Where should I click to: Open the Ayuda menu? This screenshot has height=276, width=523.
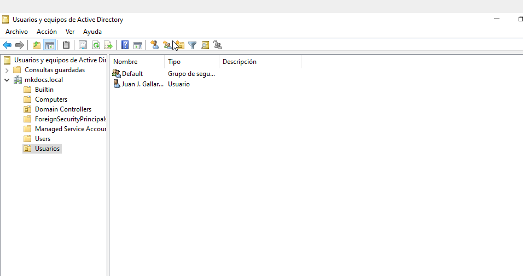[92, 32]
